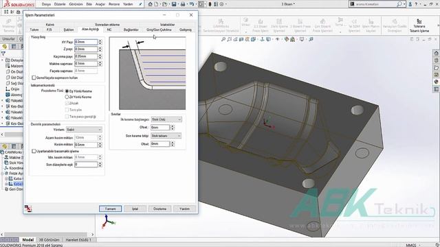Click the Zoom to Area view icon
Viewport: 440px width, 247px height.
[x=229, y=40]
